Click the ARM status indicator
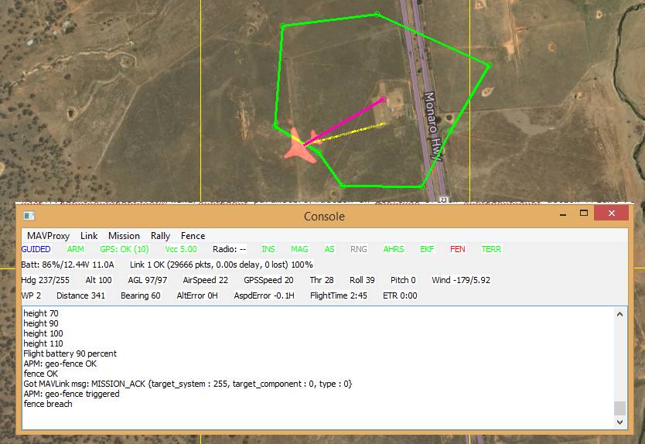Viewport: 645px width, 444px height. pyautogui.click(x=76, y=249)
